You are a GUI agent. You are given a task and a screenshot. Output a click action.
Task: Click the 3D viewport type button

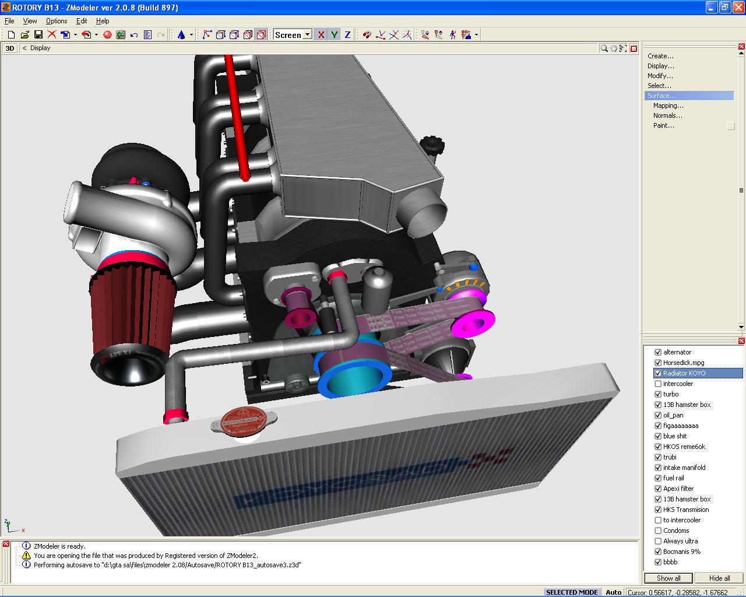pos(10,48)
